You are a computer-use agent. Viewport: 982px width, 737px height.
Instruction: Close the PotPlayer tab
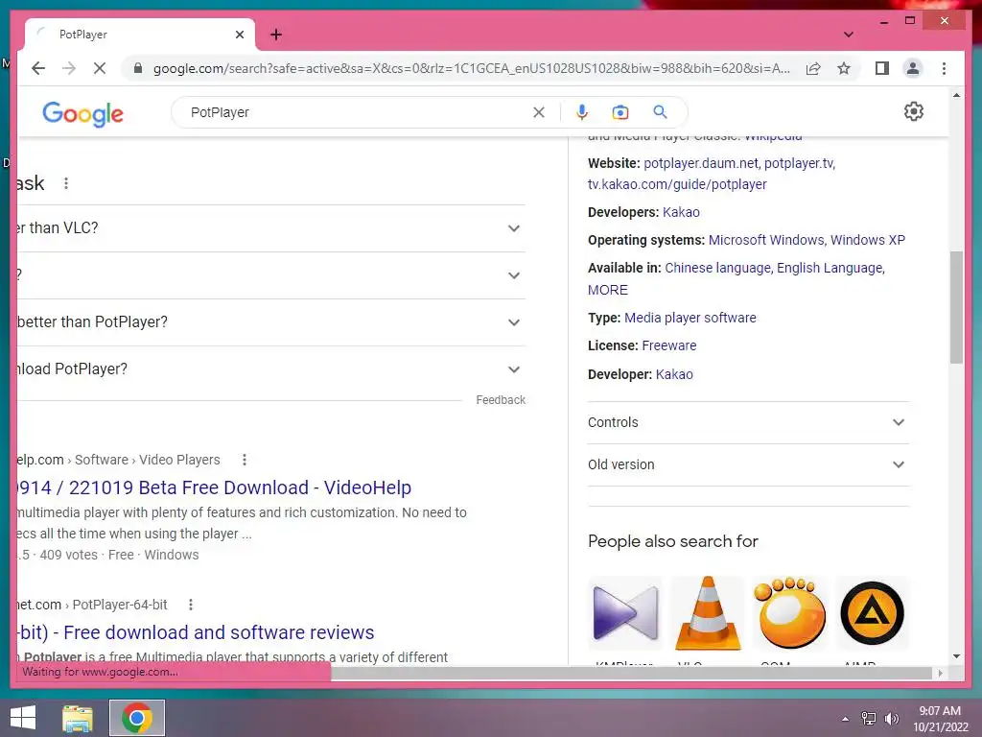[x=239, y=35]
